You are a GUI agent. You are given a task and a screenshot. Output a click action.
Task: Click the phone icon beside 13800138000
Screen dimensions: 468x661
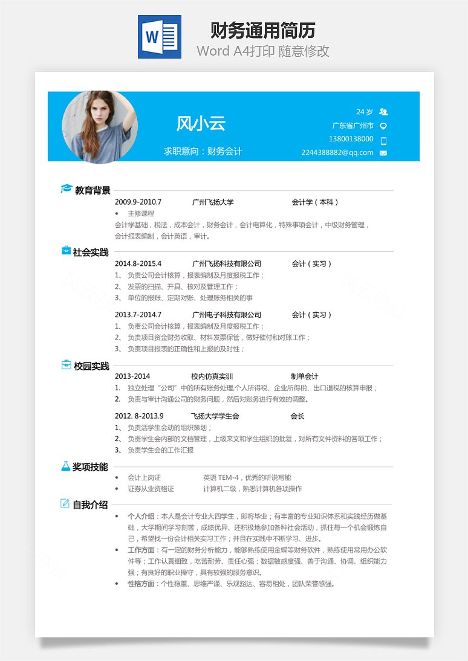pos(383,140)
